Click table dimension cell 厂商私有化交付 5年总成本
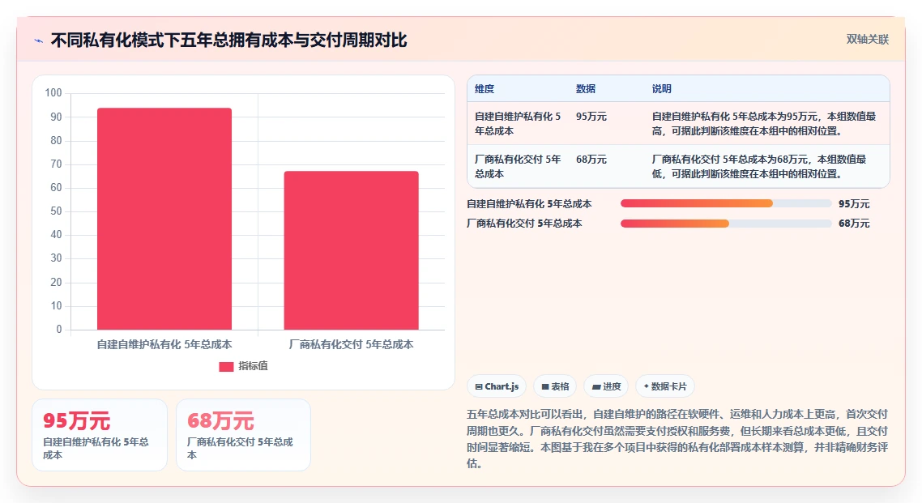Image resolution: width=922 pixels, height=503 pixels. (518, 166)
